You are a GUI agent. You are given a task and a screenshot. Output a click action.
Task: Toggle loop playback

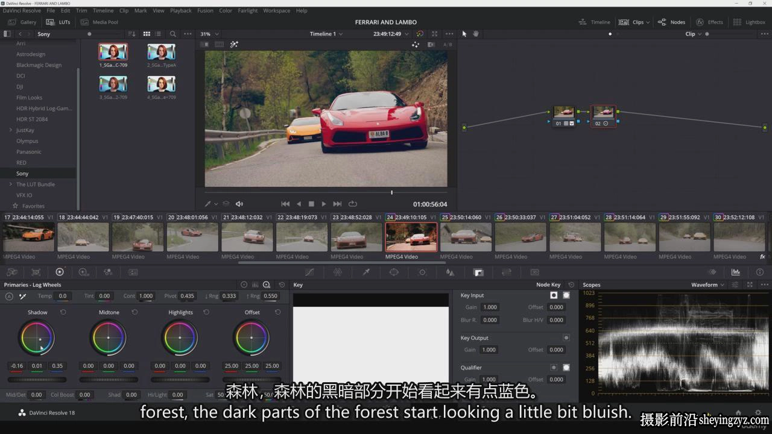pos(353,204)
